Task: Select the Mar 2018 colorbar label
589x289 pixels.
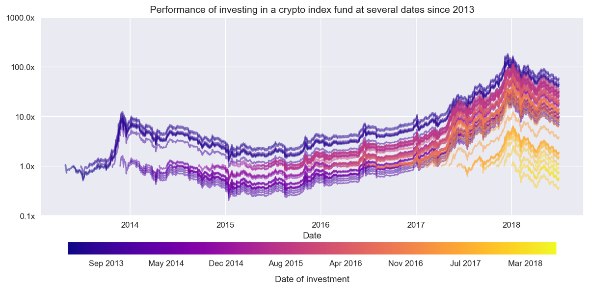Action: pos(525,263)
